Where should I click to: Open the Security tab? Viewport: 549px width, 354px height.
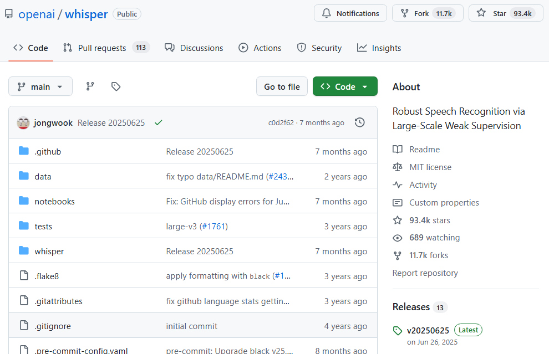(319, 48)
